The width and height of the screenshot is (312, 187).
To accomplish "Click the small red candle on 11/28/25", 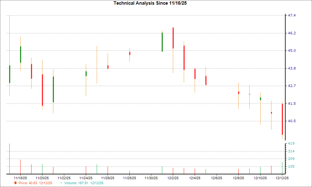I will click(130, 53).
